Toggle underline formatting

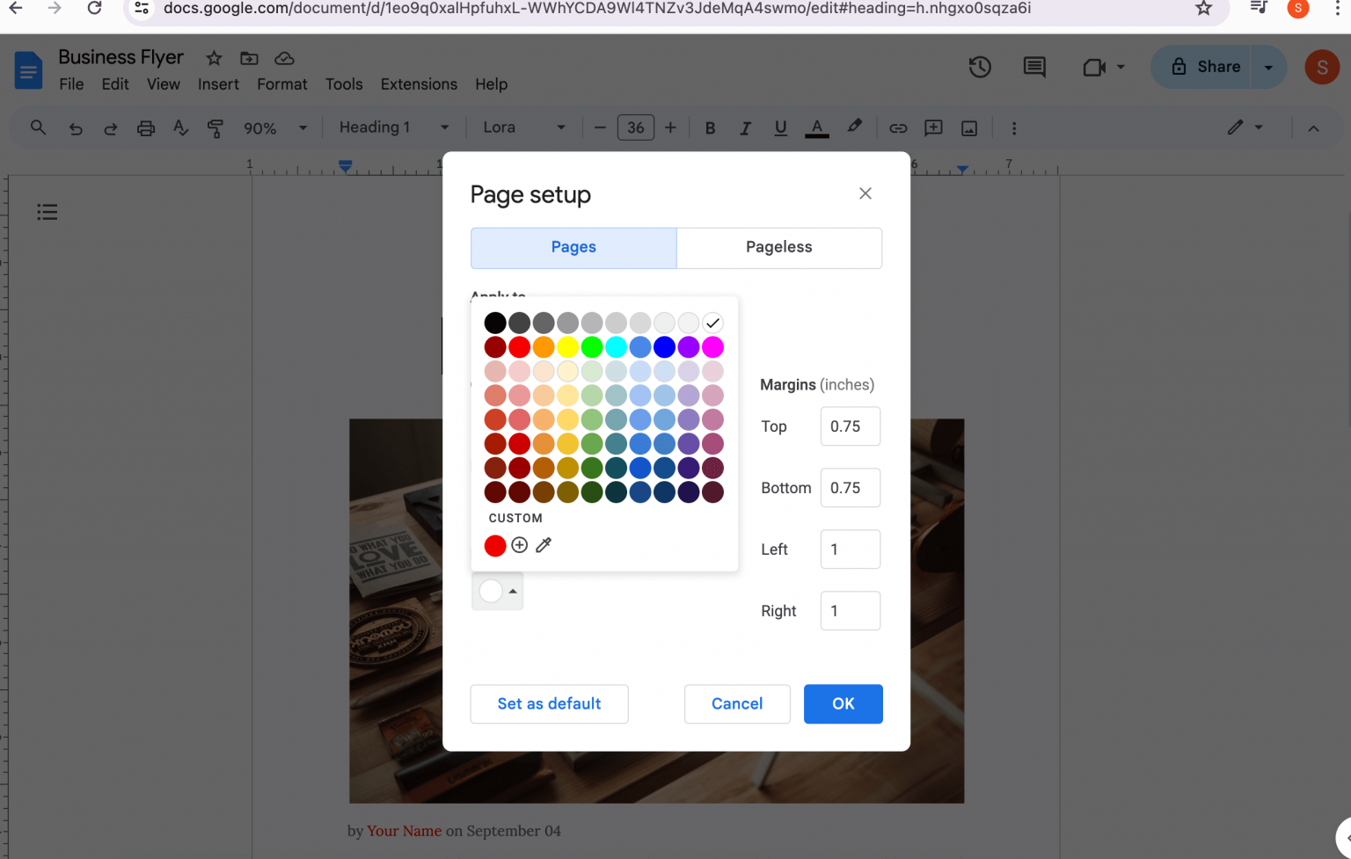coord(780,128)
